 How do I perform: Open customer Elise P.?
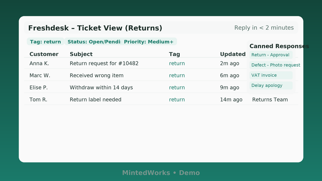click(38, 88)
